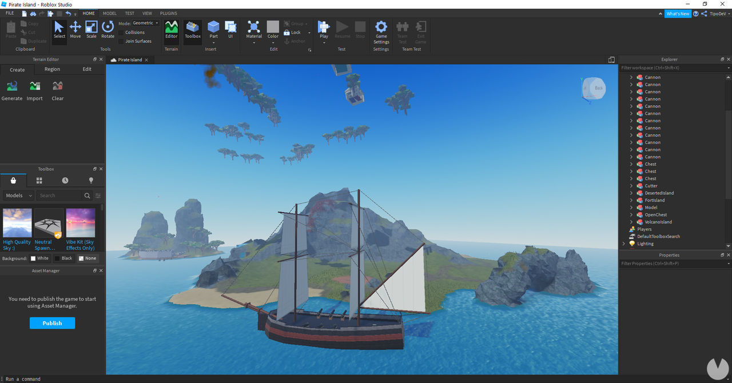Open the Lock dropdown arrow

pyautogui.click(x=309, y=33)
